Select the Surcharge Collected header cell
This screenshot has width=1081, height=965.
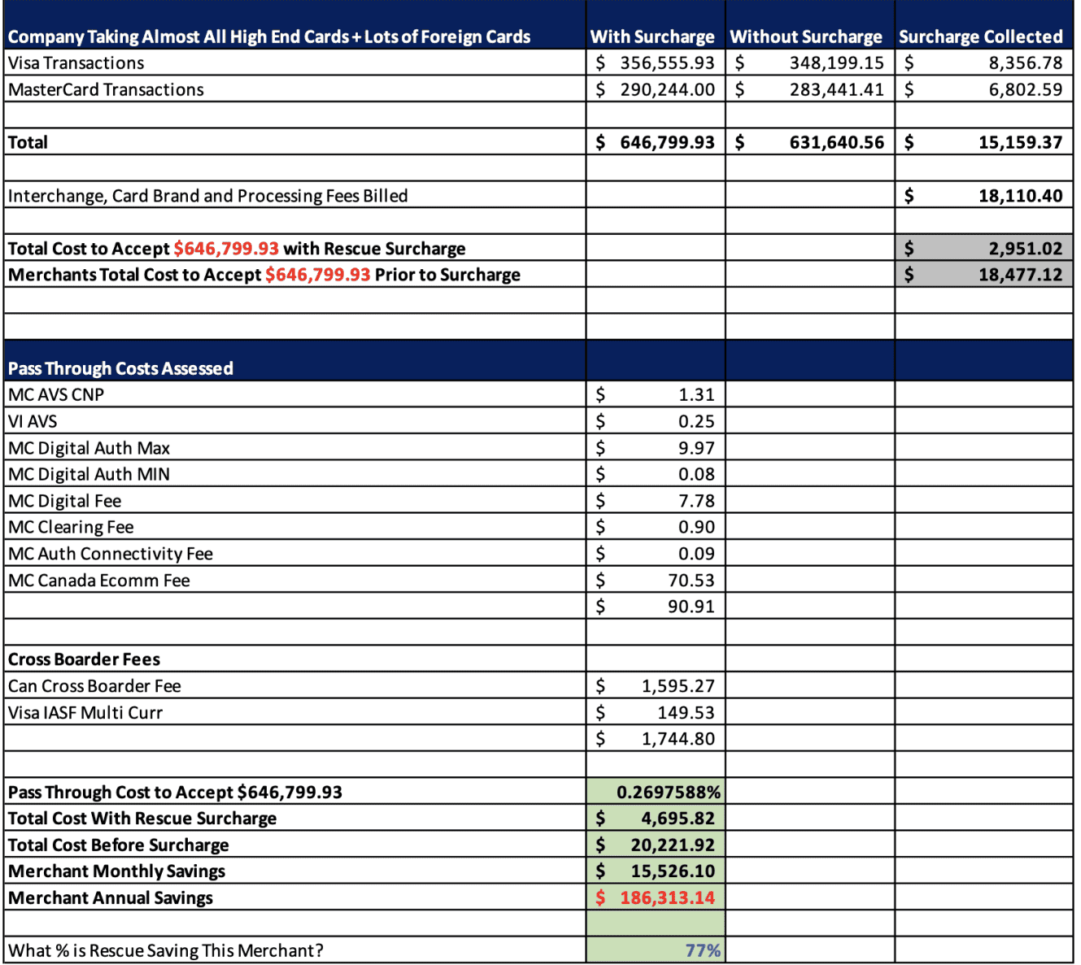[982, 37]
